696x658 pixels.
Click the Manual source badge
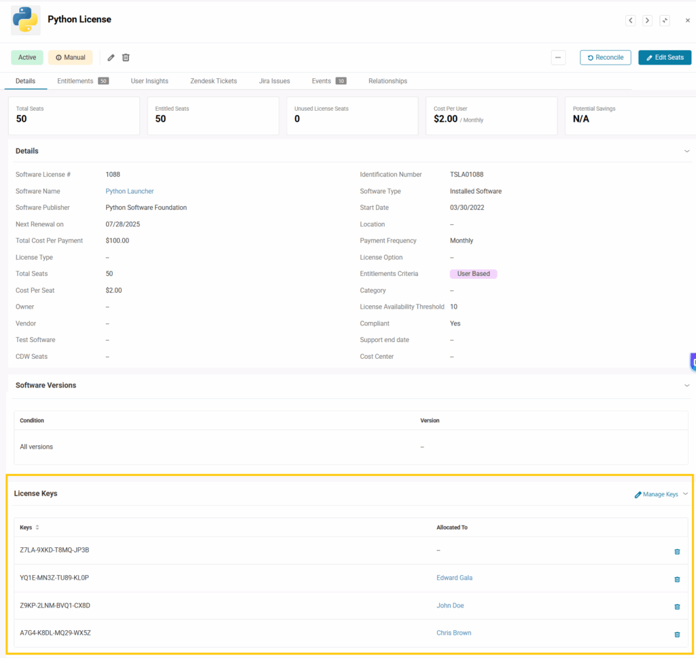point(70,57)
